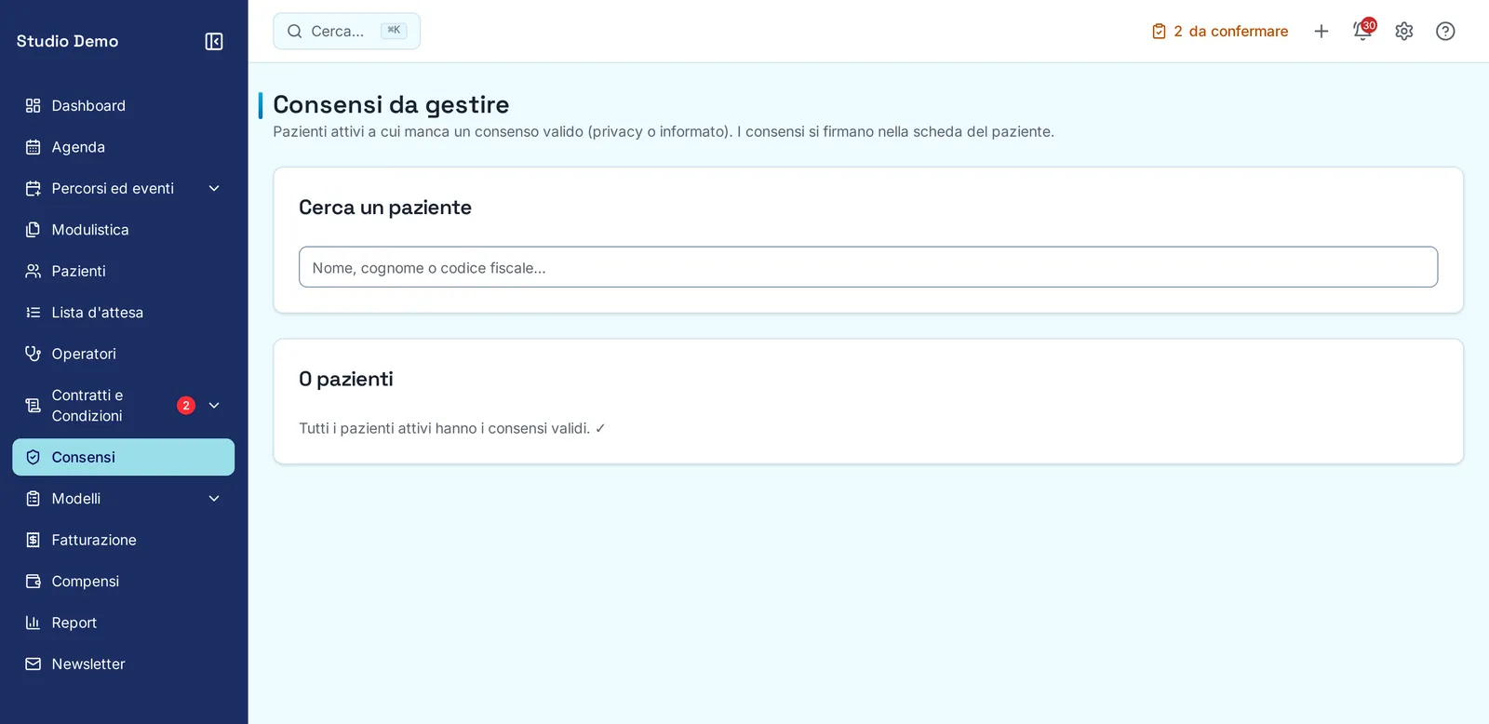
Task: Click the magnifier icon in the search bar
Action: (x=295, y=32)
